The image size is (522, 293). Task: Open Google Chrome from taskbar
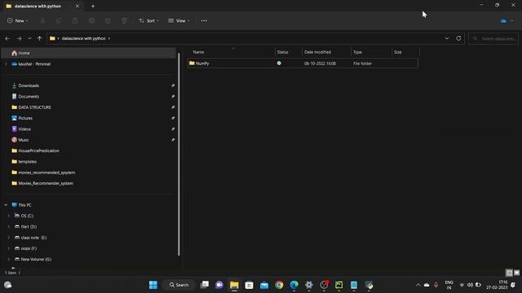click(x=279, y=285)
